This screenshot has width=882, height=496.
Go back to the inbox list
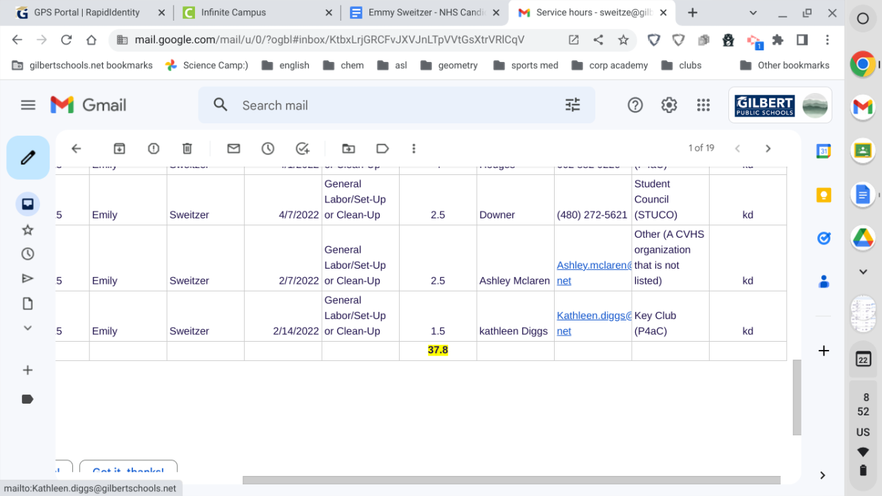pyautogui.click(x=76, y=148)
